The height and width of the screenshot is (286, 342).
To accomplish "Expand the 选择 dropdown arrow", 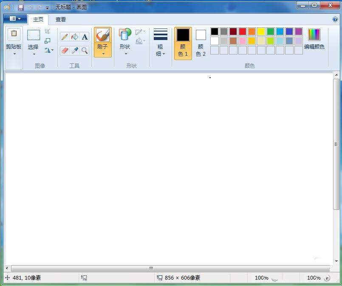I will pyautogui.click(x=34, y=54).
